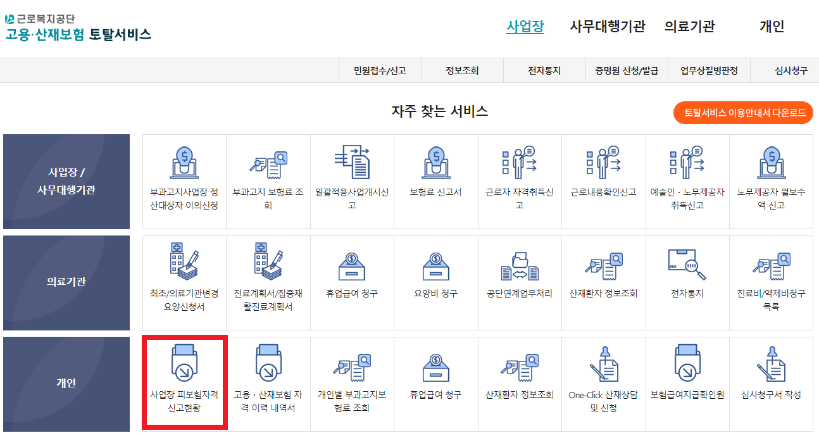Select 사업장/사무대행기관 category panel
The width and height of the screenshot is (819, 433).
point(66,182)
